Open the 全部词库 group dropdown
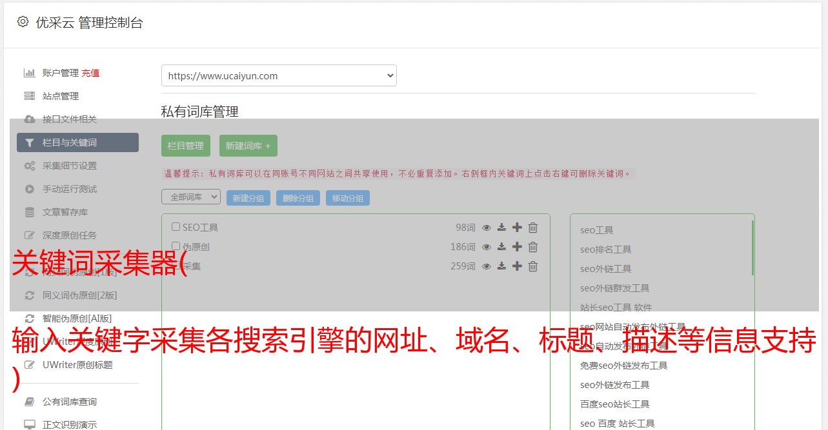 (191, 197)
